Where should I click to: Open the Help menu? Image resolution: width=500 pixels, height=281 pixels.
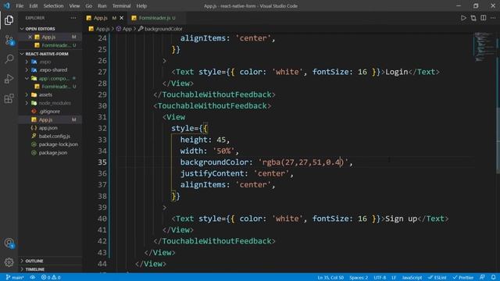click(x=141, y=5)
